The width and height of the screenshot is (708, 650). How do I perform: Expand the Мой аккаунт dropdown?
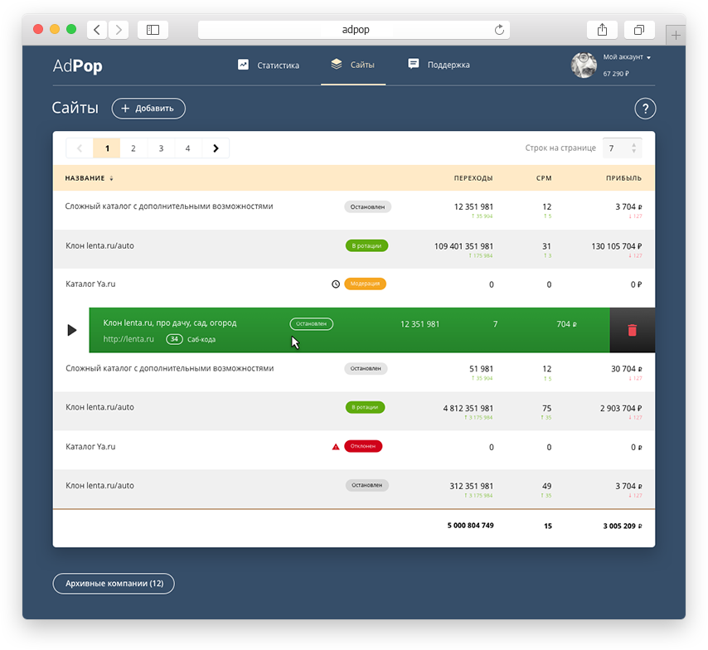[x=627, y=57]
